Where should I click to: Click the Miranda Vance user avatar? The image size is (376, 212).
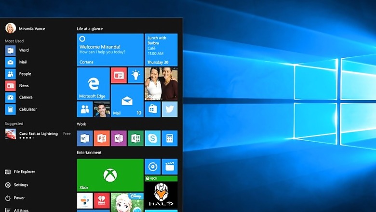point(11,28)
